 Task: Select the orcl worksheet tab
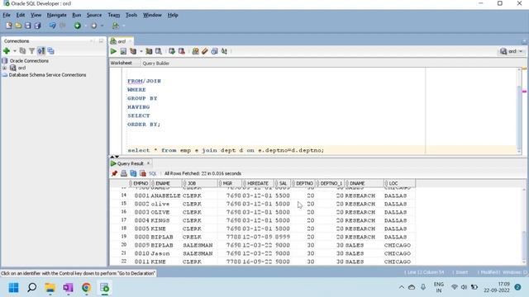click(122, 41)
